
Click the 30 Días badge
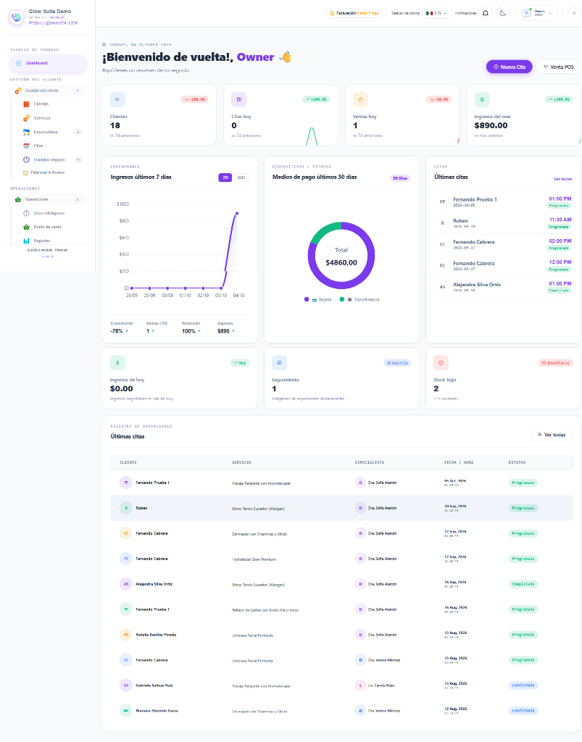pyautogui.click(x=400, y=178)
